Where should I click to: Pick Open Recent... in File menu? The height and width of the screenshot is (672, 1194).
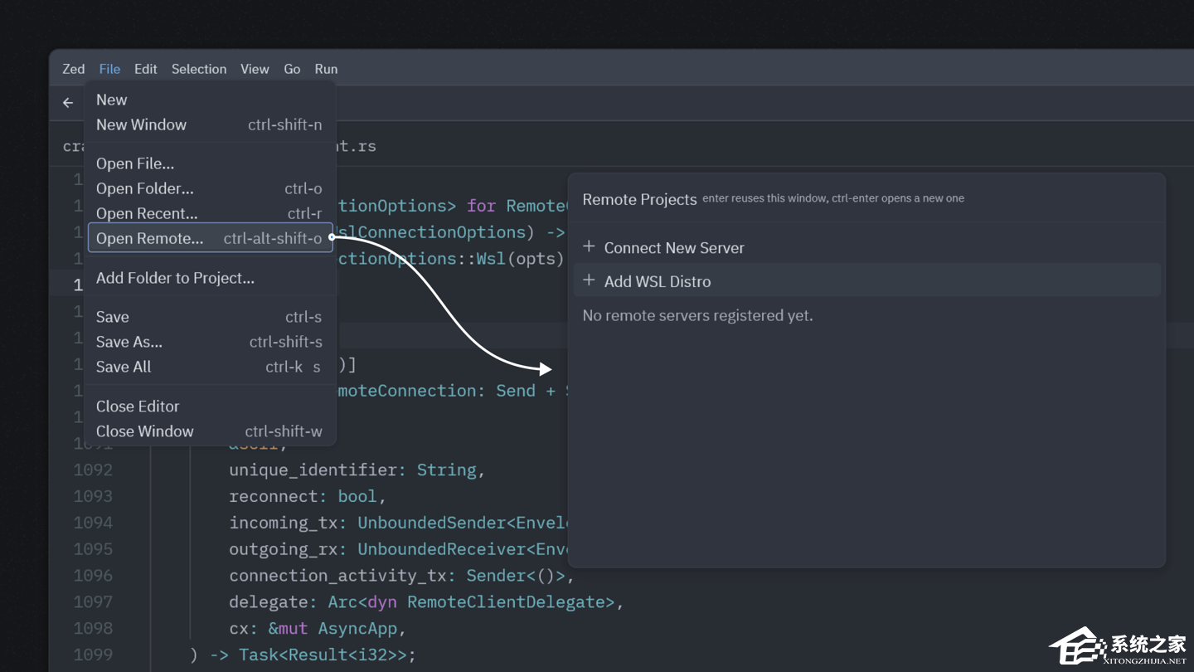pos(147,213)
